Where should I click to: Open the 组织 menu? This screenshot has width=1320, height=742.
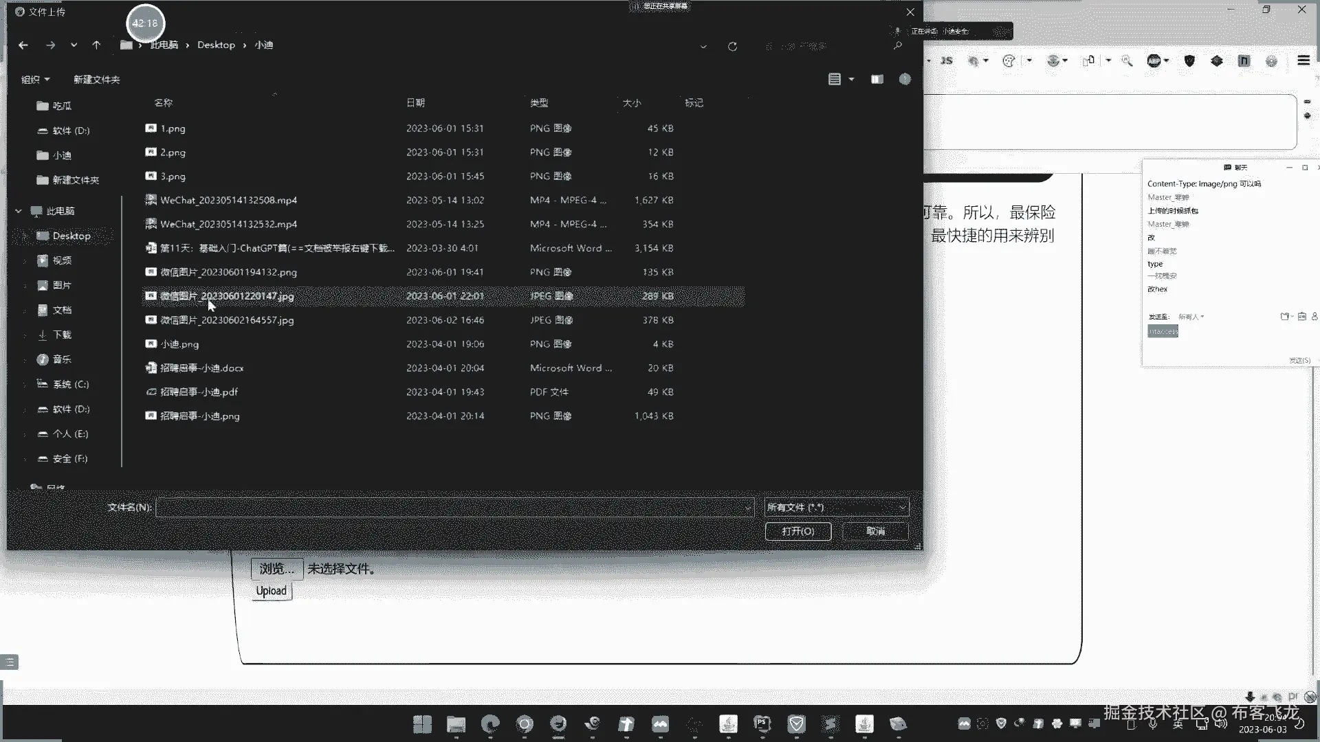pyautogui.click(x=35, y=80)
